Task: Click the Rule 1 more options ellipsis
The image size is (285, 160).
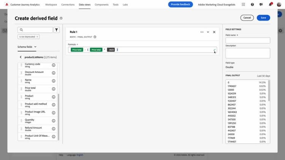Action: tap(202, 32)
